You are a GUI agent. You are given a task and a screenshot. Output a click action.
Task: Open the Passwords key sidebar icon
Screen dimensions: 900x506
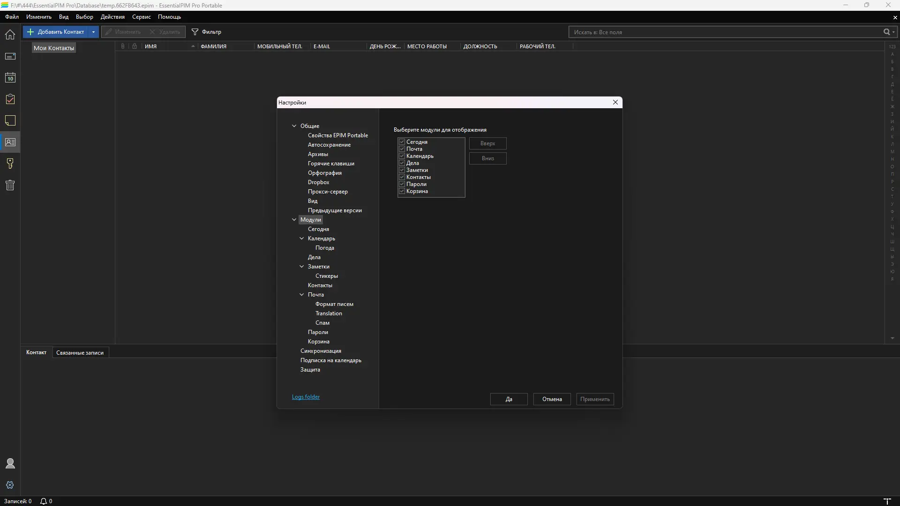[x=10, y=164]
